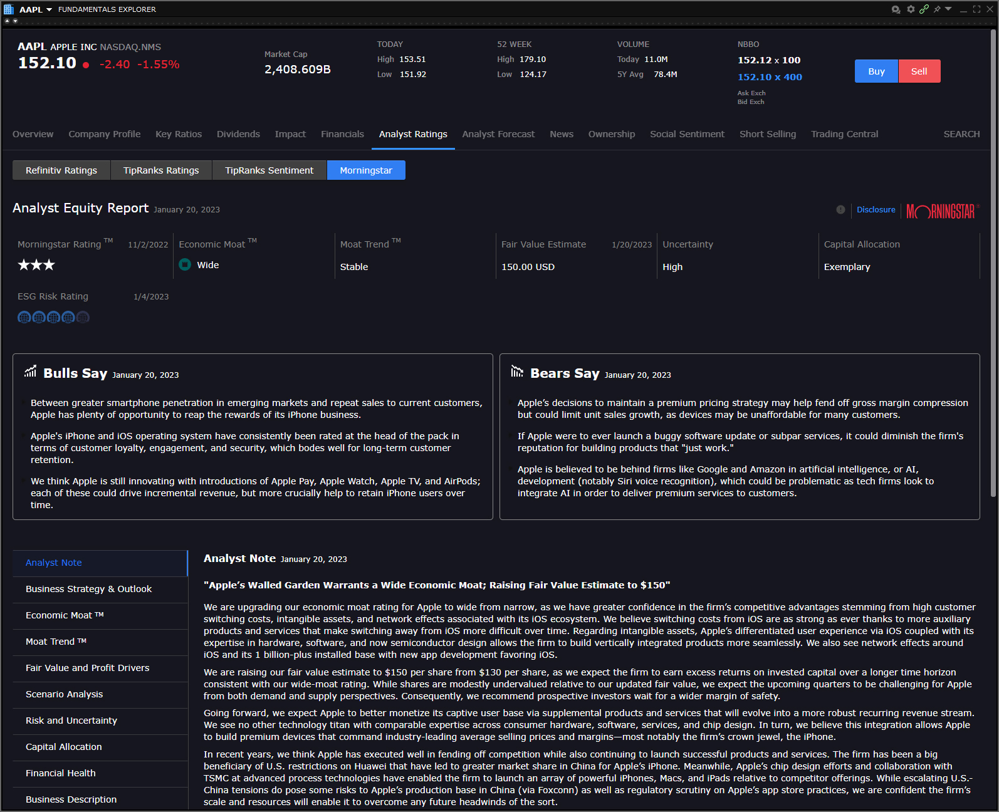Open the Disclosure link

tap(876, 210)
